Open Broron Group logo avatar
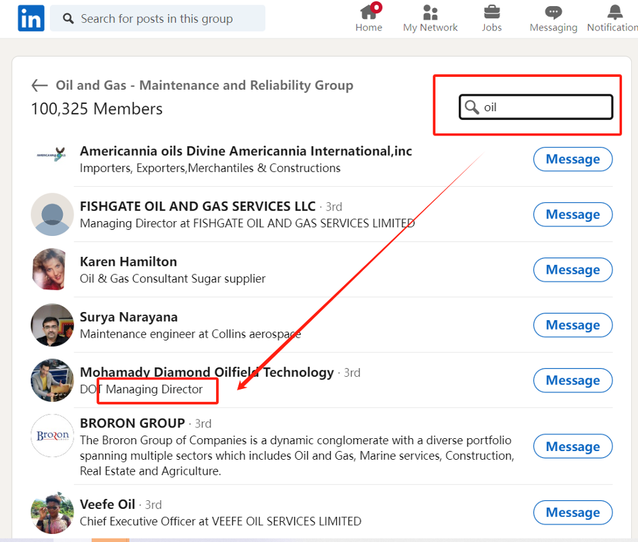This screenshot has height=542, width=638. (x=52, y=435)
